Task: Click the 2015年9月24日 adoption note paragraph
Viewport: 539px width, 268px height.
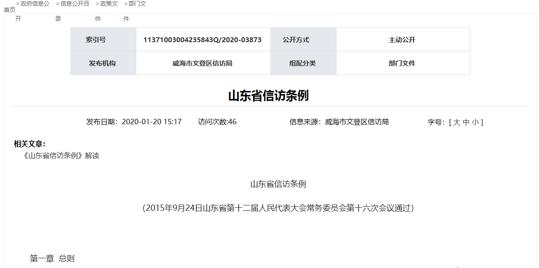Action: (x=278, y=208)
